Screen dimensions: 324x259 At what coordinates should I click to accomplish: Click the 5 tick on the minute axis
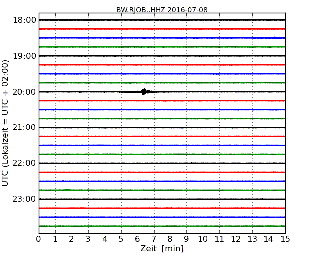click(121, 239)
